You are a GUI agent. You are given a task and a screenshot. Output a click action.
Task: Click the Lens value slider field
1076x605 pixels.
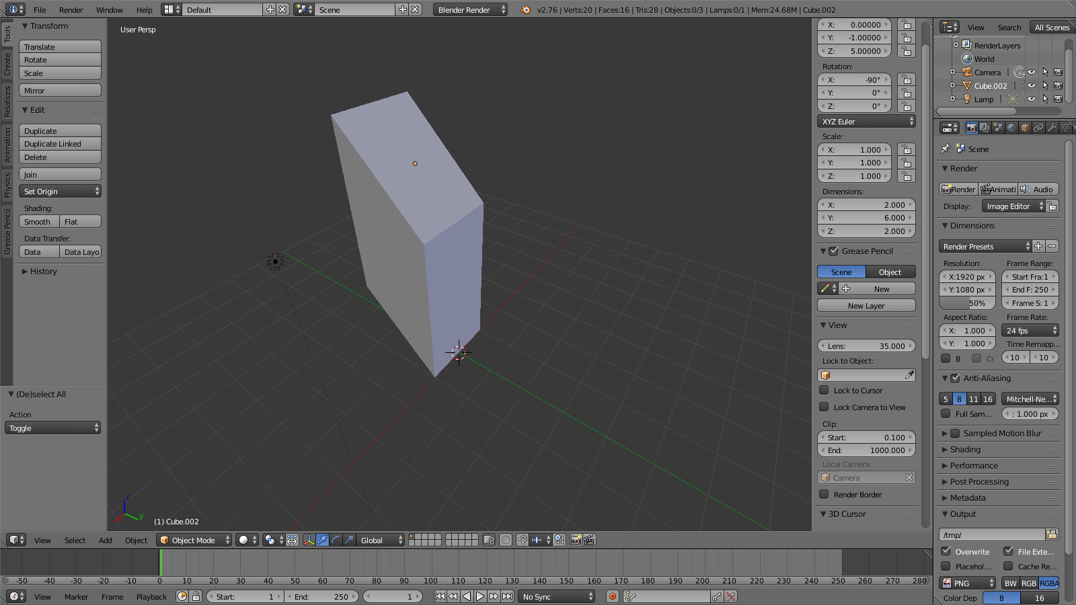866,346
